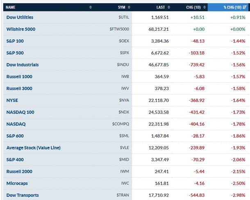Open Russell 2000 index link
The width and height of the screenshot is (250, 200).
(x=19, y=171)
